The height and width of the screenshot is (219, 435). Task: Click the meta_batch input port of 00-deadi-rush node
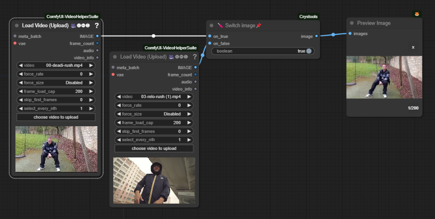15,36
